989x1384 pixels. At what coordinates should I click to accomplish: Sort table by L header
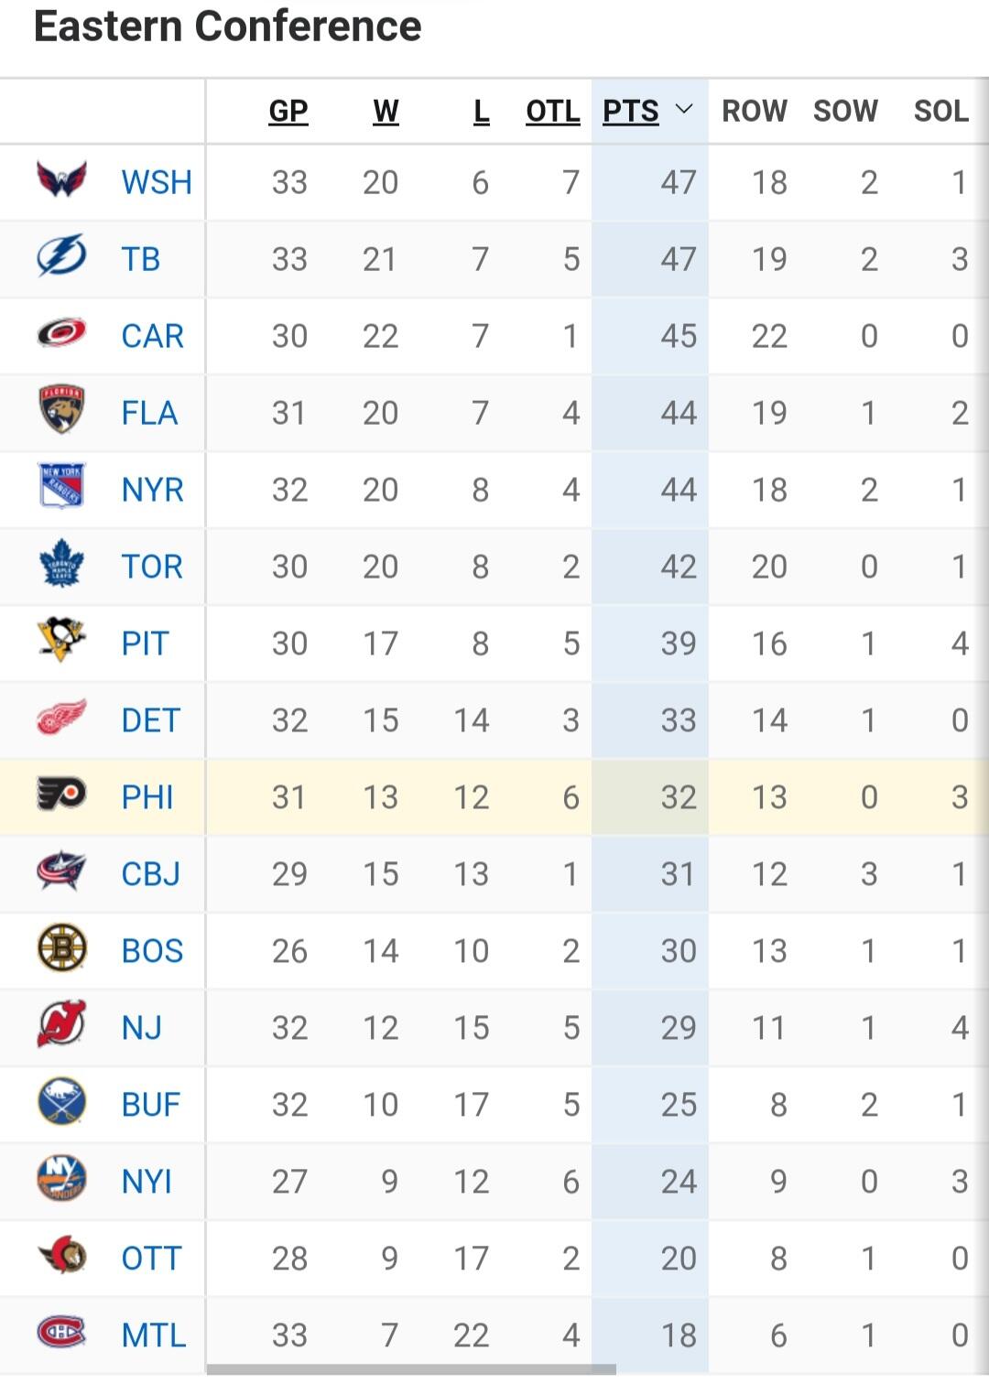481,111
